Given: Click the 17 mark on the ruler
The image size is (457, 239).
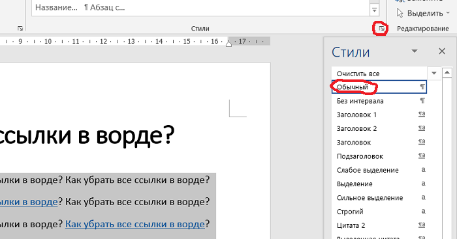Looking at the screenshot, I should pyautogui.click(x=242, y=41).
